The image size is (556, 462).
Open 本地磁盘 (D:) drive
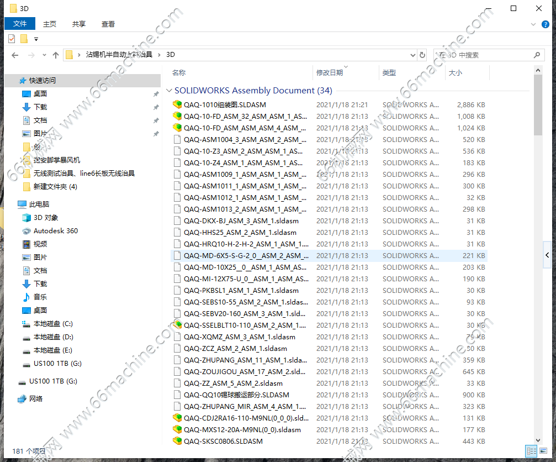pyautogui.click(x=53, y=337)
